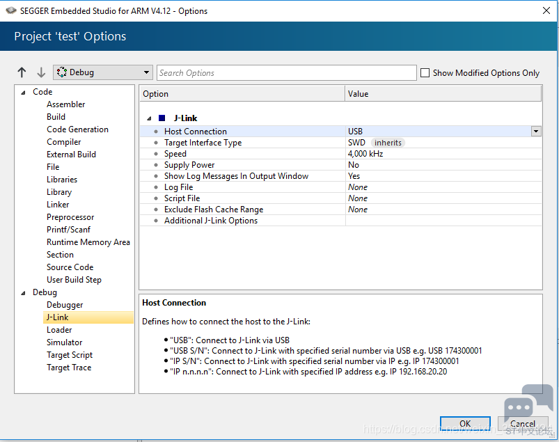This screenshot has width=559, height=442.
Task: Select the Log File option row
Action: click(x=340, y=187)
